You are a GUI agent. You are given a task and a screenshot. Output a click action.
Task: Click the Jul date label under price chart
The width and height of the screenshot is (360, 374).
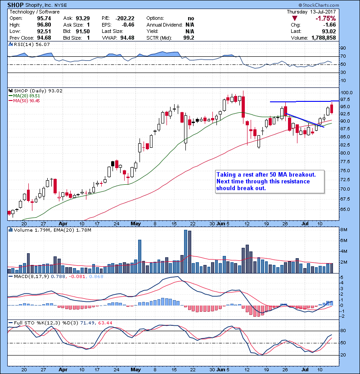click(x=305, y=224)
